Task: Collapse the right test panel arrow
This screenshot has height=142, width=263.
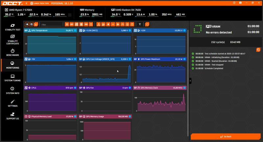Action: [x=190, y=81]
